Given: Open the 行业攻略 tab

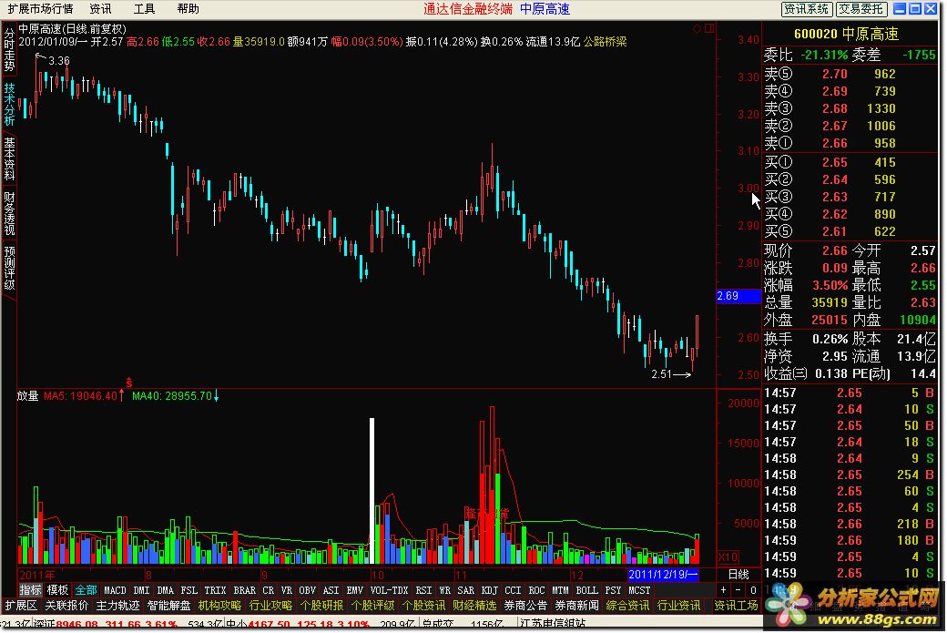Looking at the screenshot, I should (x=270, y=605).
